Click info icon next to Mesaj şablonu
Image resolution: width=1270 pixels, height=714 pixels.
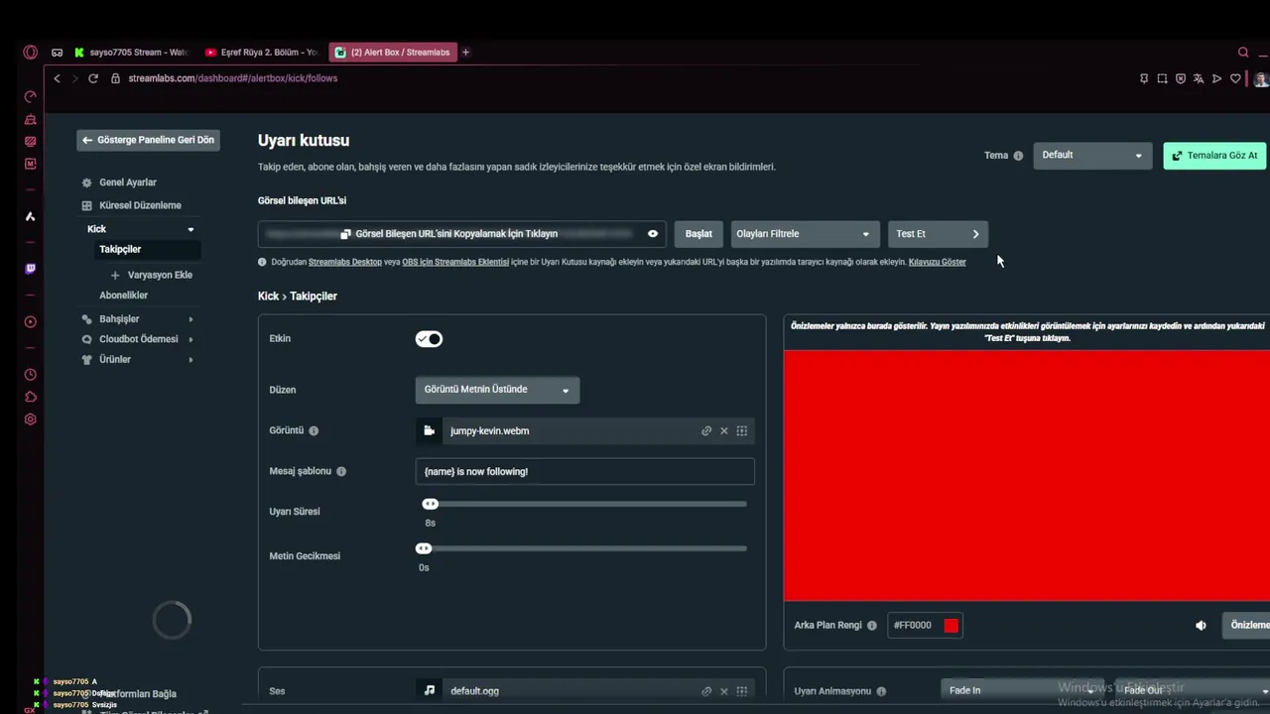coord(341,472)
